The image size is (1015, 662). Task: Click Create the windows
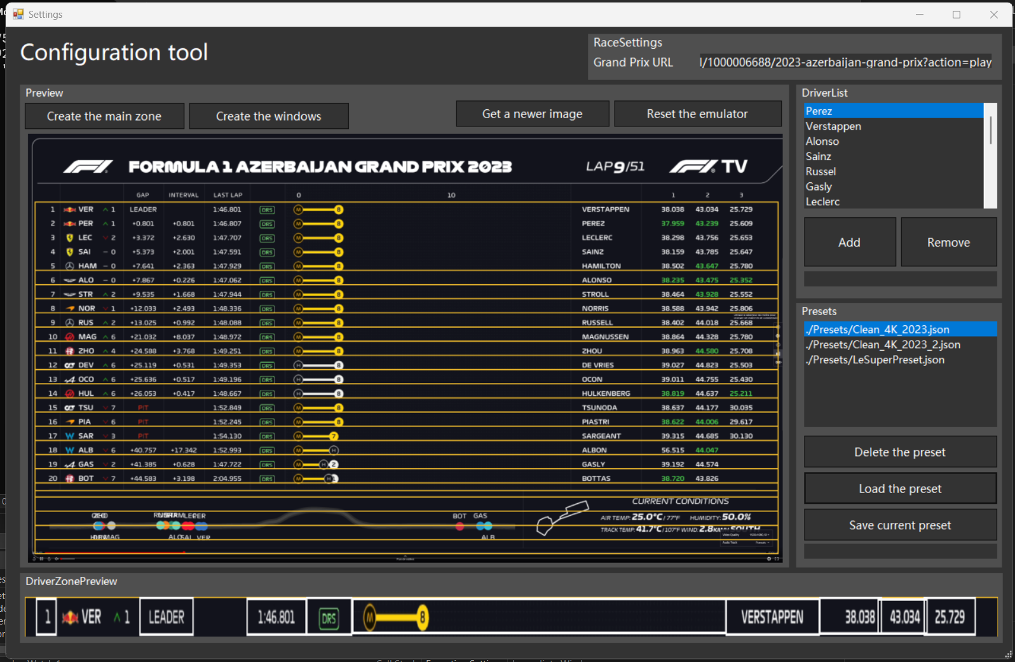(x=269, y=116)
